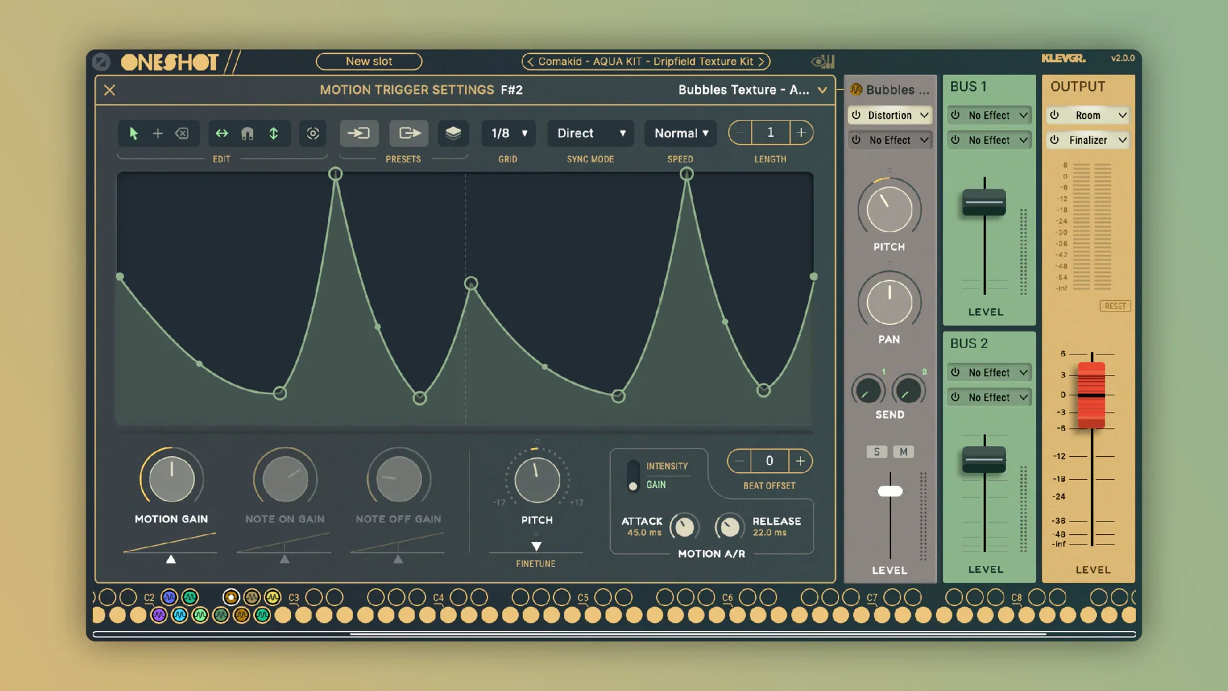Click the New slot button
Screen dimensions: 1228x691
(369, 61)
